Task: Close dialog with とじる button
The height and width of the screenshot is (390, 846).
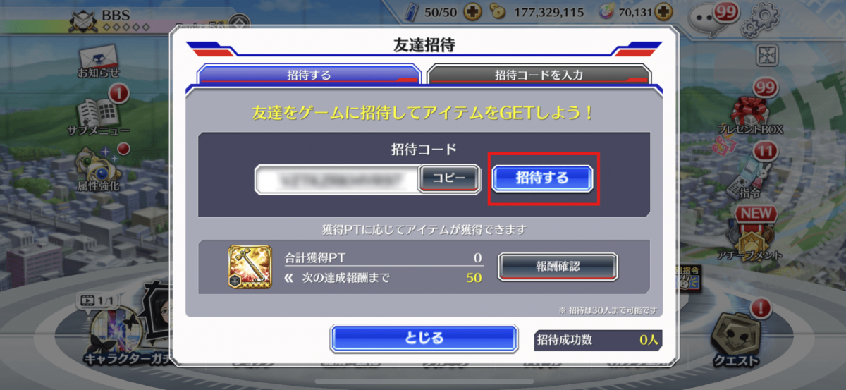Action: point(424,339)
